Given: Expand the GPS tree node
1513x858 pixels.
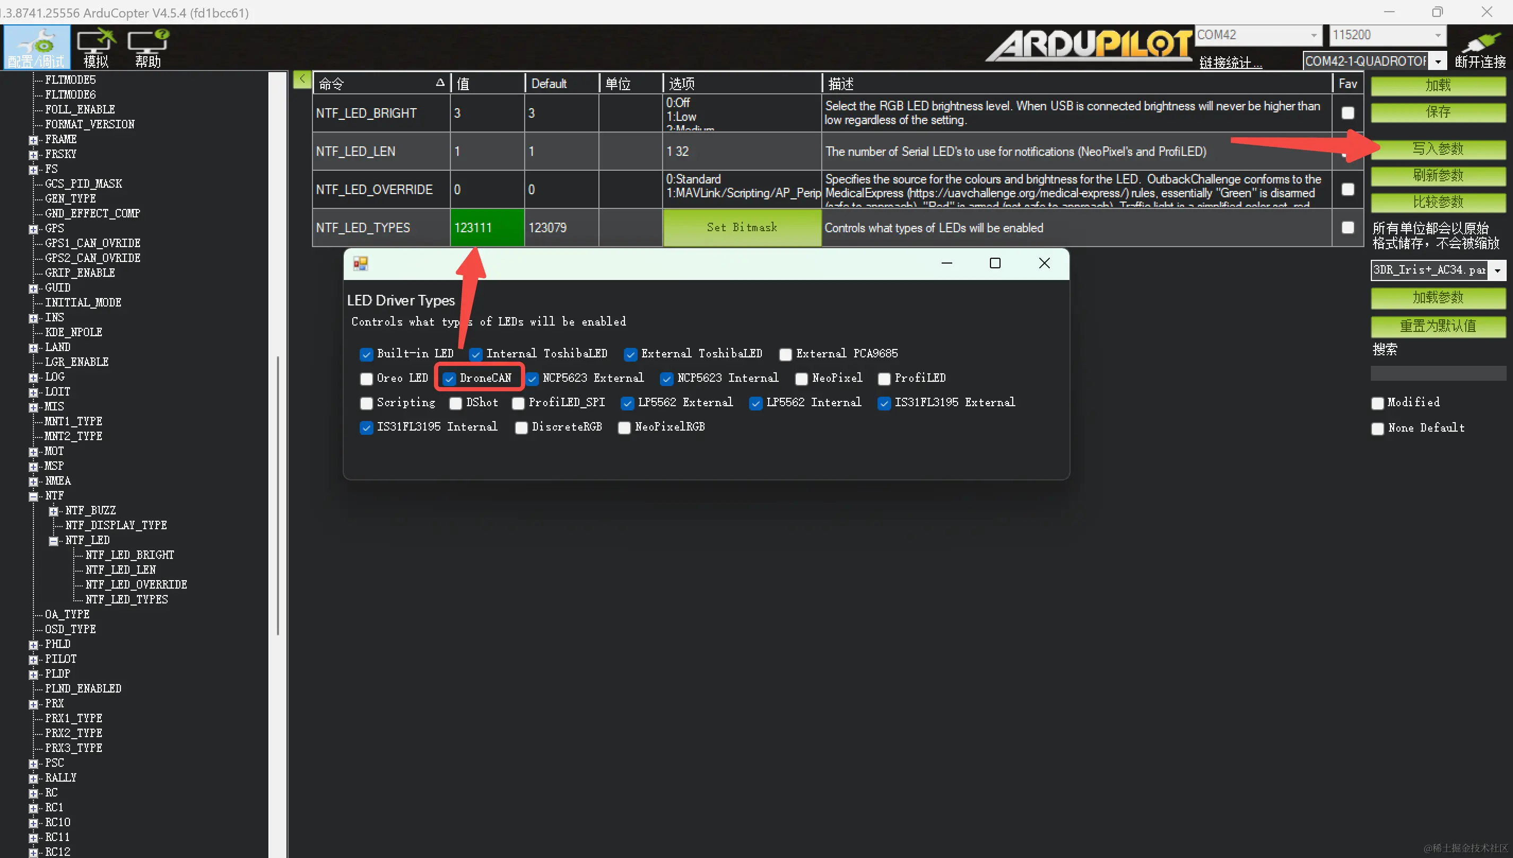Looking at the screenshot, I should [x=33, y=229].
